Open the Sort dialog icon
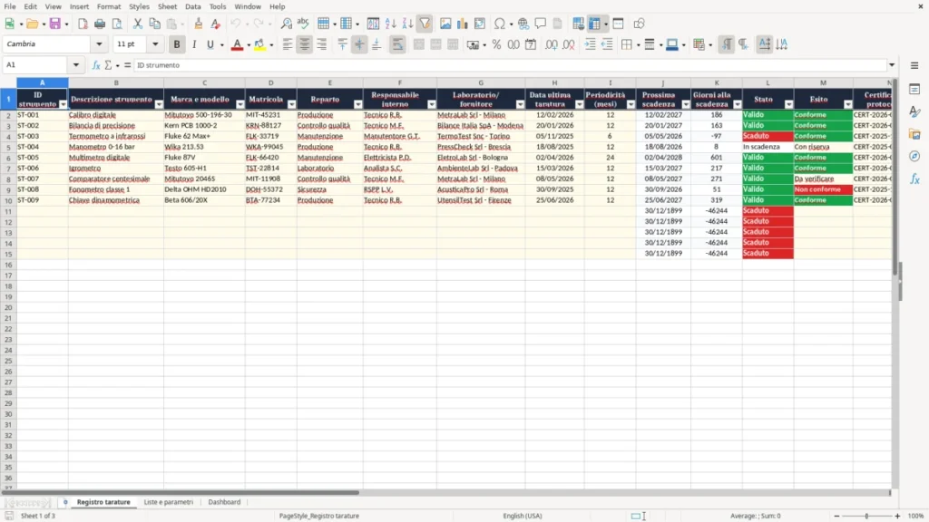Viewport: 929px width, 522px height. [373, 24]
